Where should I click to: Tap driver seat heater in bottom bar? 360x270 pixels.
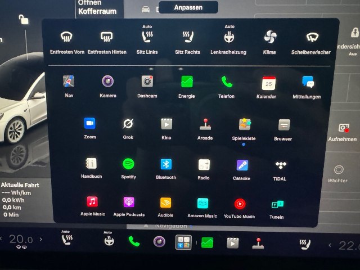tap(67, 240)
